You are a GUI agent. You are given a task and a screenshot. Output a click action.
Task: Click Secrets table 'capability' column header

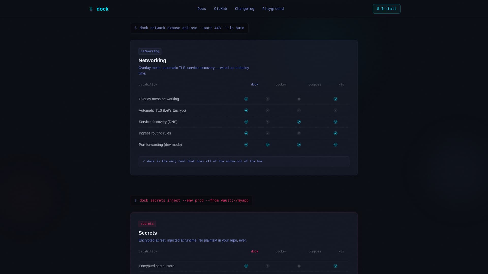(148, 252)
